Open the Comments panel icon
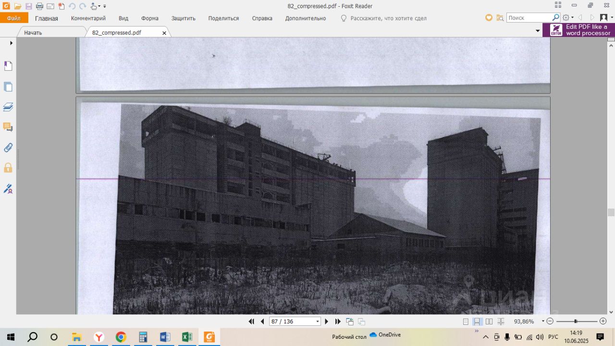Viewport: 615px width, 346px height. (x=8, y=127)
